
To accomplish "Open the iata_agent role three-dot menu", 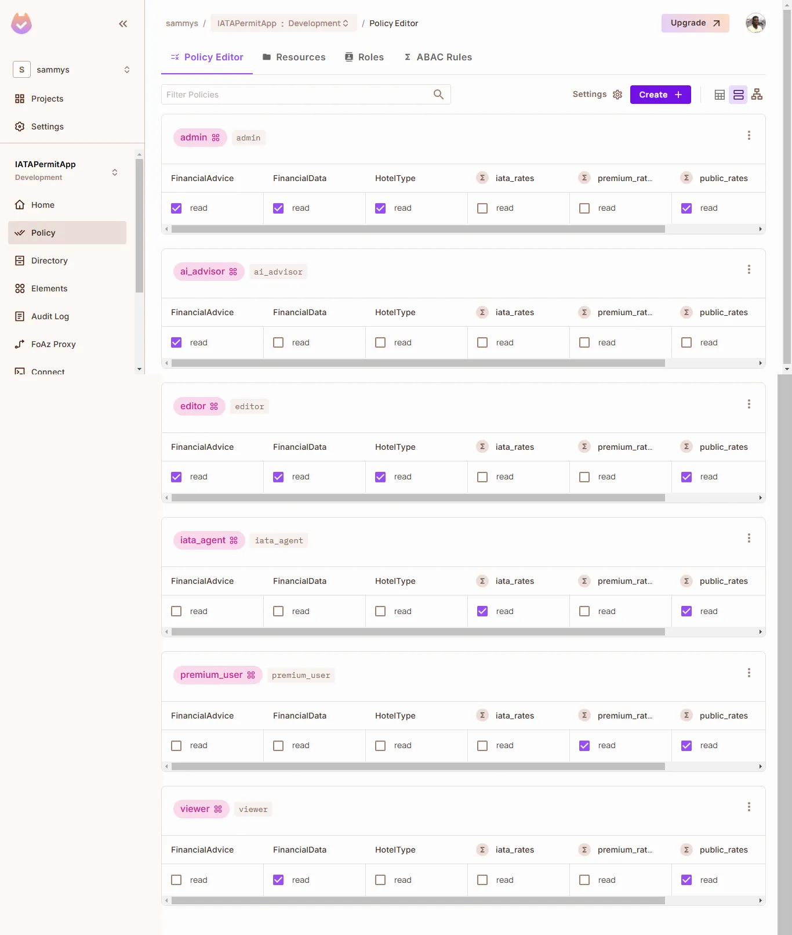I will coord(749,538).
